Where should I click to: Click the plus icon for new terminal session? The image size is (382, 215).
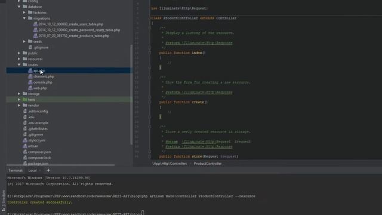pyautogui.click(x=48, y=170)
